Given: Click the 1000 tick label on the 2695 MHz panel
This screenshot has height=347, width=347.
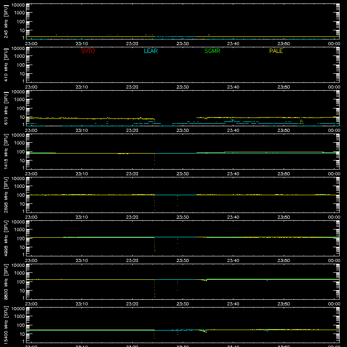Looking at the screenshot, I should [x=19, y=187].
